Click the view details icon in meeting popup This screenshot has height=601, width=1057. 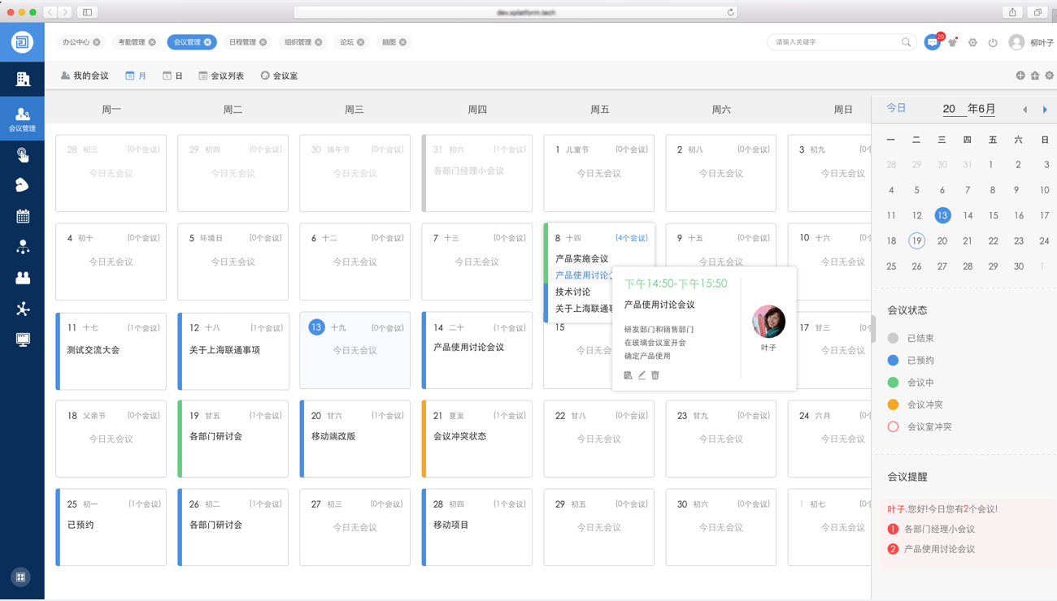point(628,375)
